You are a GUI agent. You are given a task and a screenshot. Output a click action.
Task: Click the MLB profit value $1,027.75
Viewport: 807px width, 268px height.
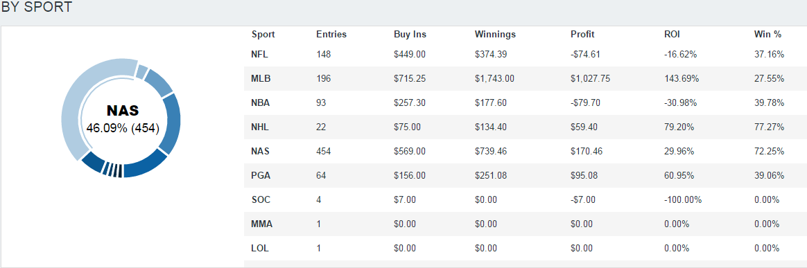(x=592, y=79)
